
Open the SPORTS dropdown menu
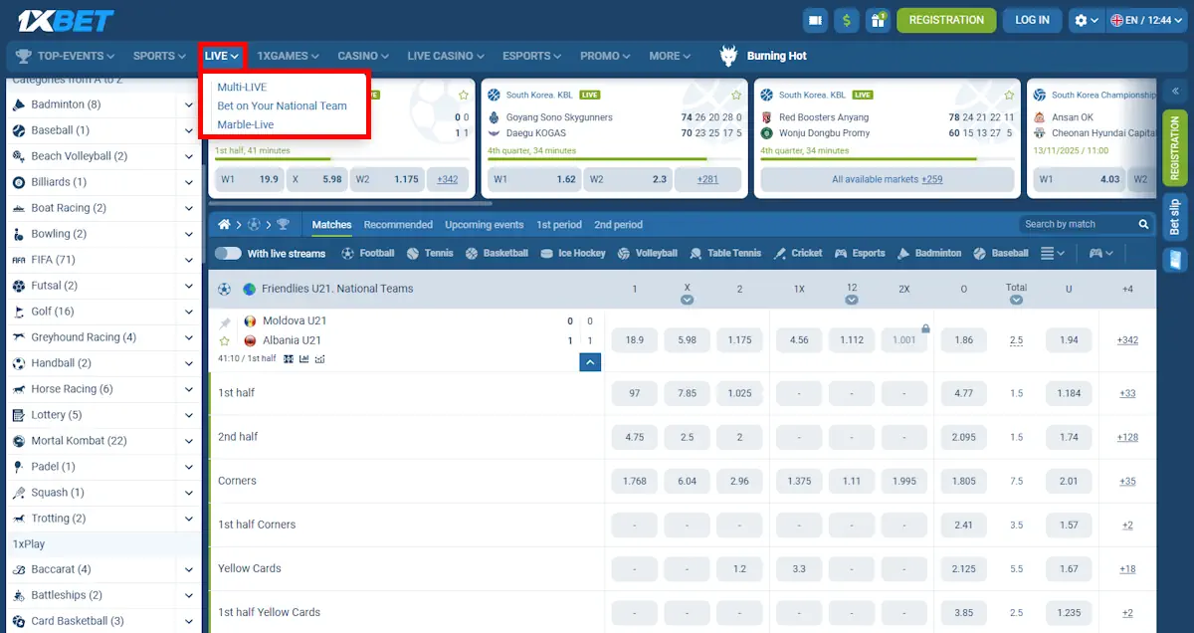pyautogui.click(x=158, y=56)
